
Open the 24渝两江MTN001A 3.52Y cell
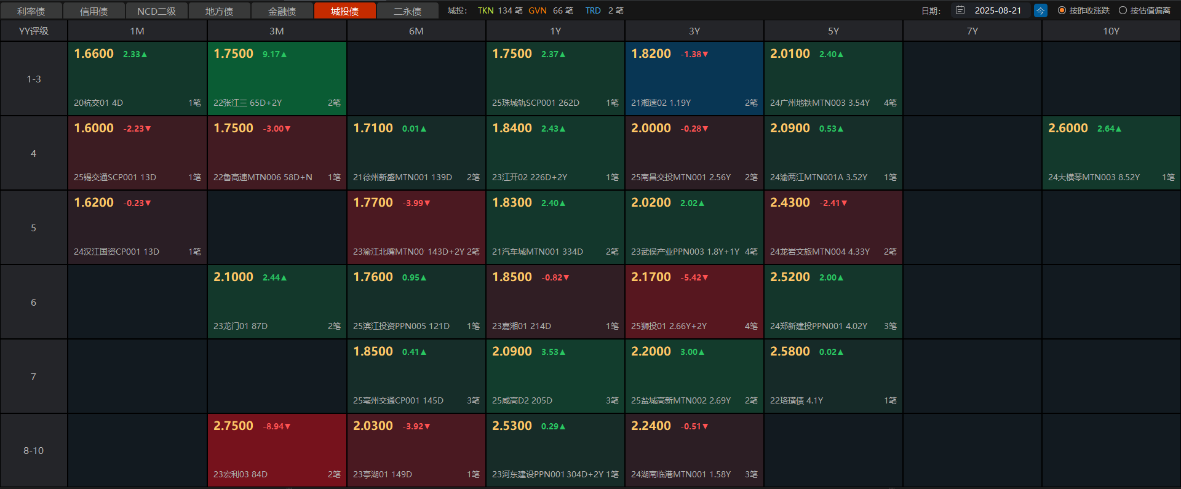coord(833,153)
